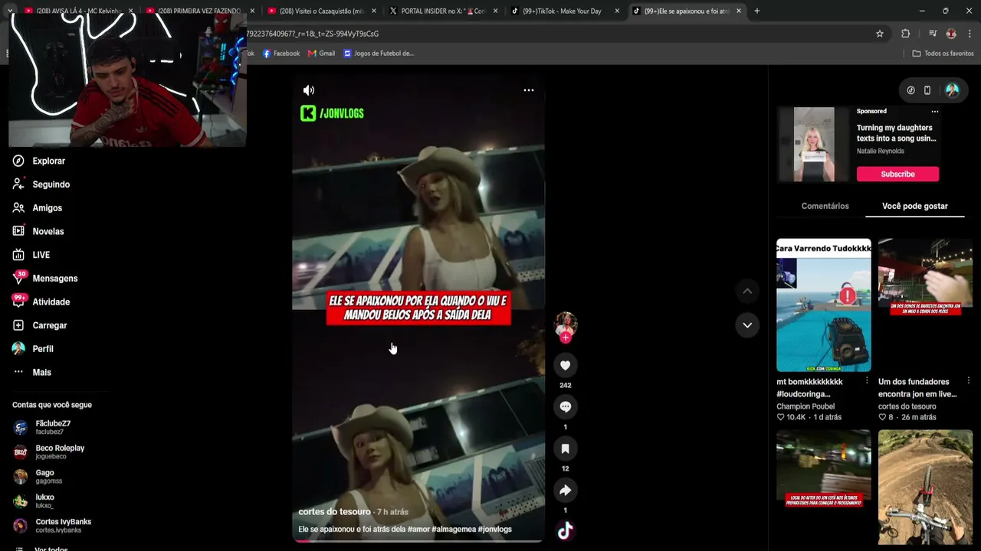This screenshot has width=981, height=551.
Task: Open the Jogos de Futebol bookmark
Action: pos(379,54)
